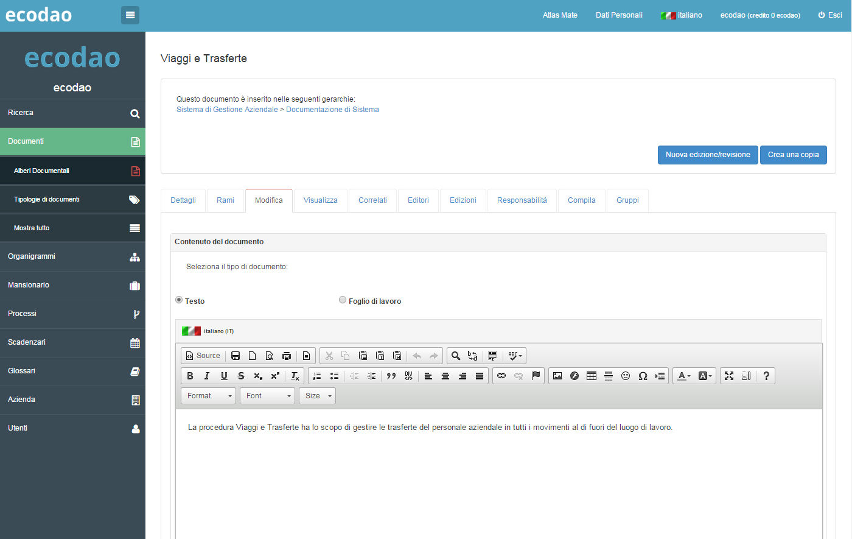Maximize the editor with fullscreen icon
This screenshot has width=852, height=539.
pyautogui.click(x=728, y=376)
